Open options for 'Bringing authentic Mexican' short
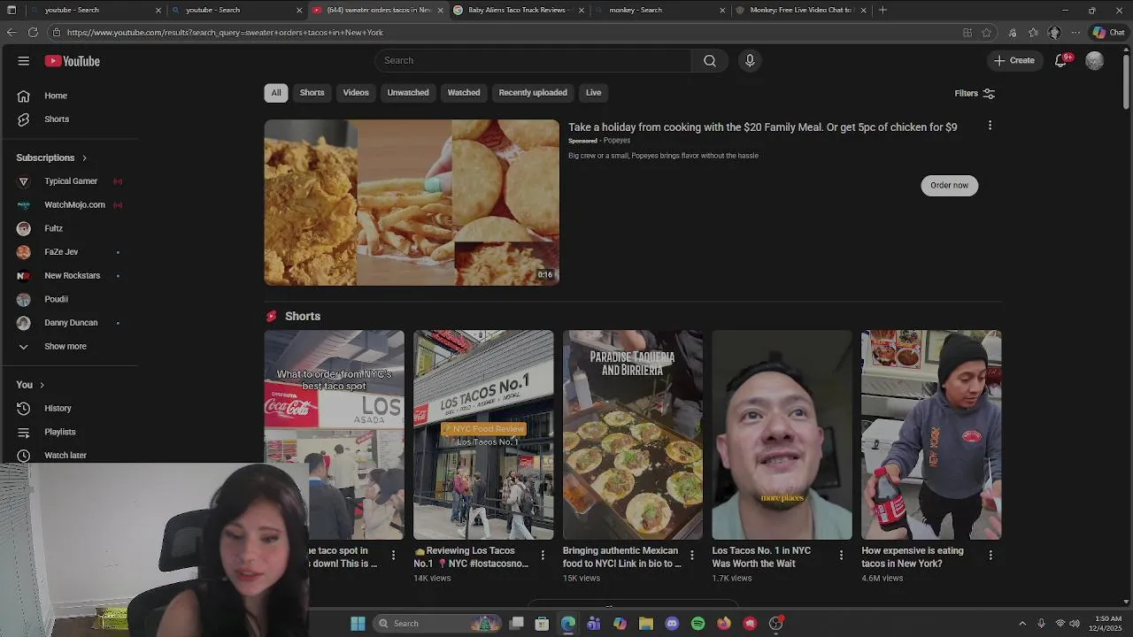Image resolution: width=1133 pixels, height=637 pixels. pyautogui.click(x=692, y=555)
